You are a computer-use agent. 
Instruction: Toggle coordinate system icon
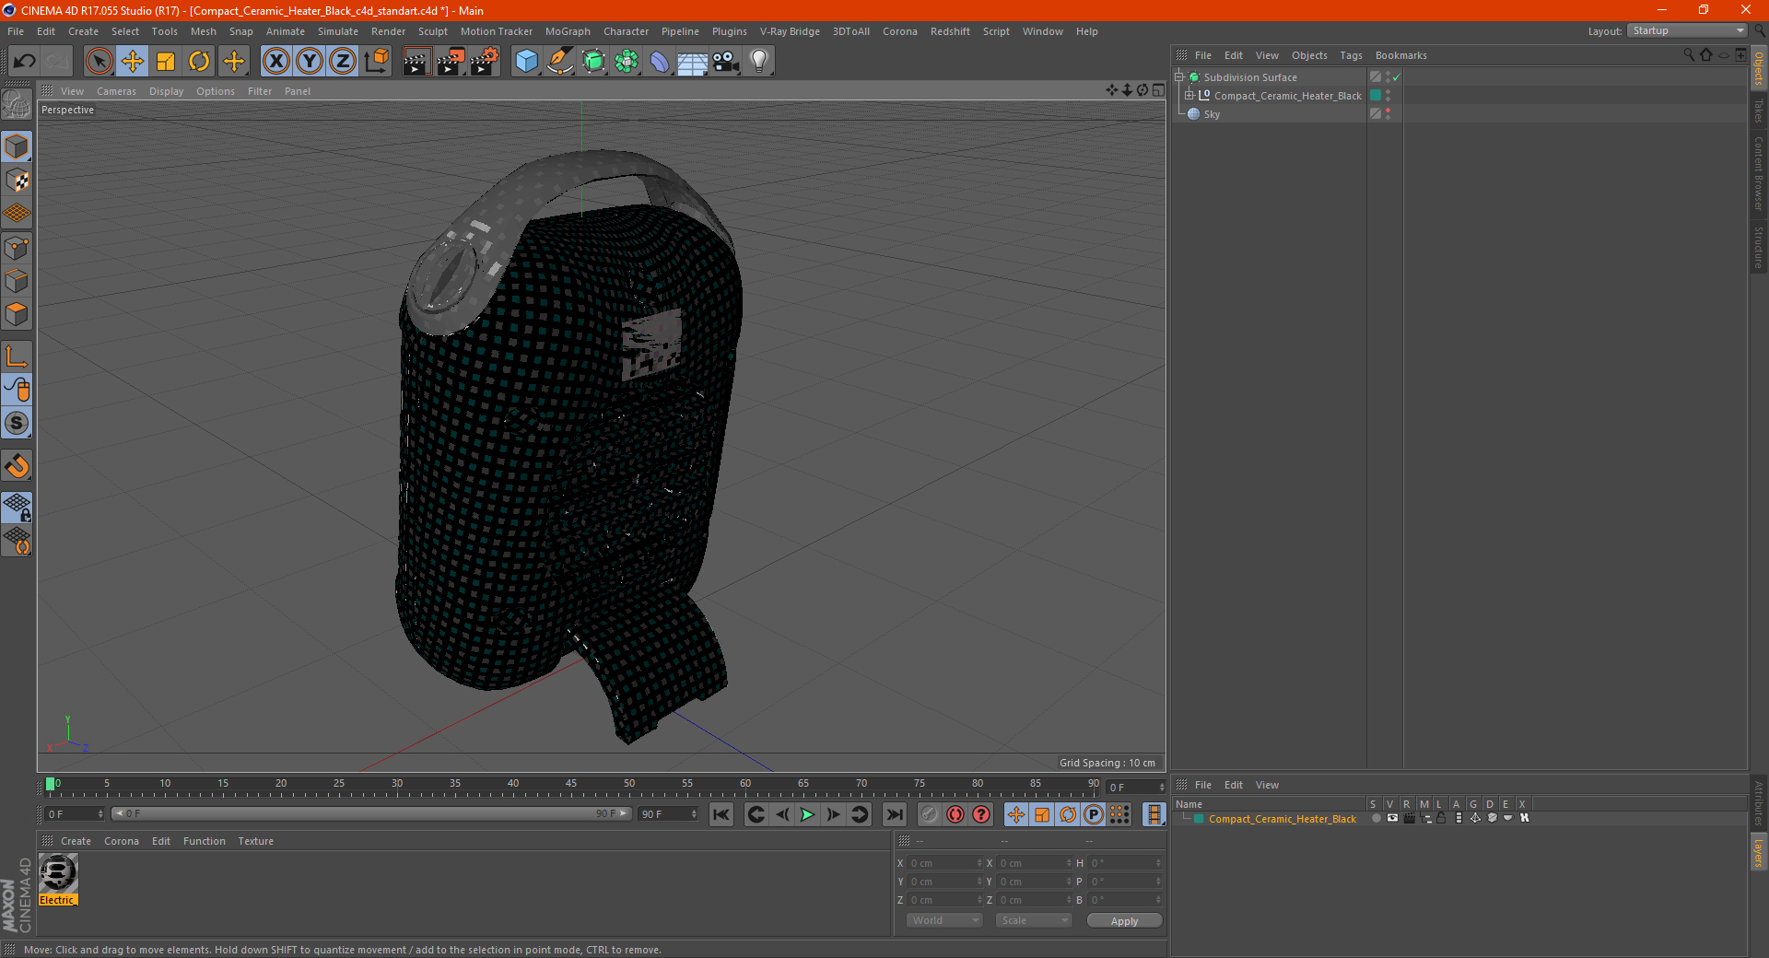tap(377, 62)
